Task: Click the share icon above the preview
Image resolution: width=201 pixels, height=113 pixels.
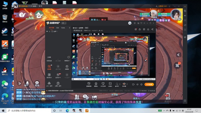Action: 152,29
